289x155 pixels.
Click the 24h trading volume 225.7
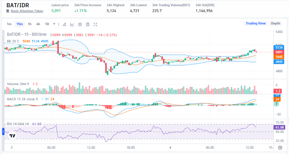coord(157,11)
